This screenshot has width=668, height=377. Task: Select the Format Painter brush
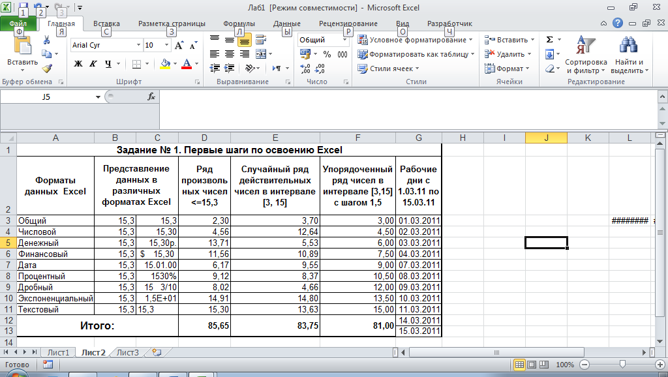coord(47,68)
